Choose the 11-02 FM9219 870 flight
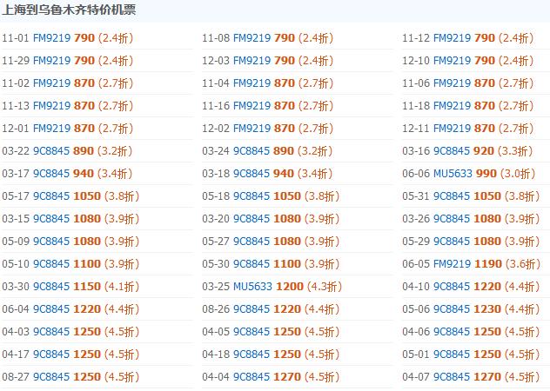Viewport: 550px width, 391px height. click(68, 83)
